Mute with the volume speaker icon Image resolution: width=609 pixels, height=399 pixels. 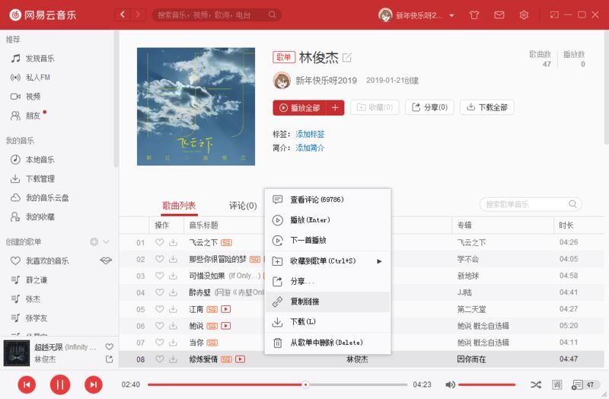click(x=450, y=385)
